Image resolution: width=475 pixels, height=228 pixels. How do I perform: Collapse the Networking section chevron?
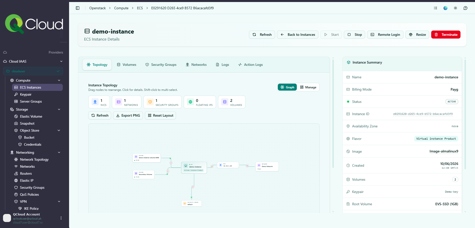(59, 152)
